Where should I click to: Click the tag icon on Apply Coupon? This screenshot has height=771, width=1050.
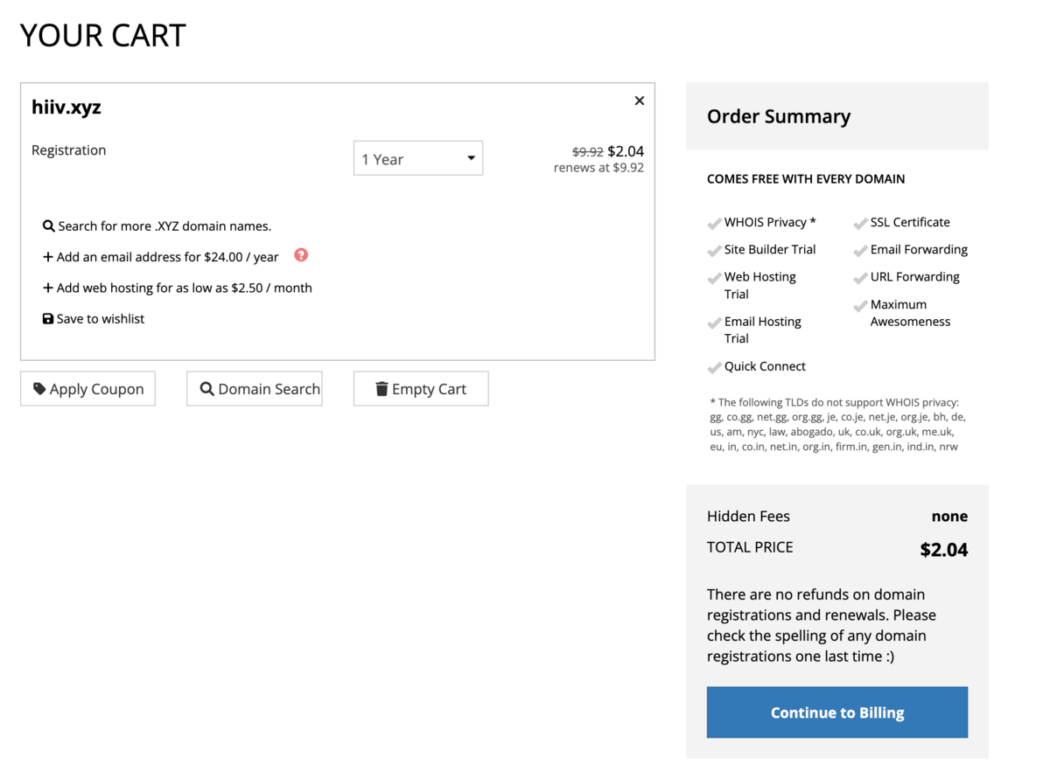(39, 389)
